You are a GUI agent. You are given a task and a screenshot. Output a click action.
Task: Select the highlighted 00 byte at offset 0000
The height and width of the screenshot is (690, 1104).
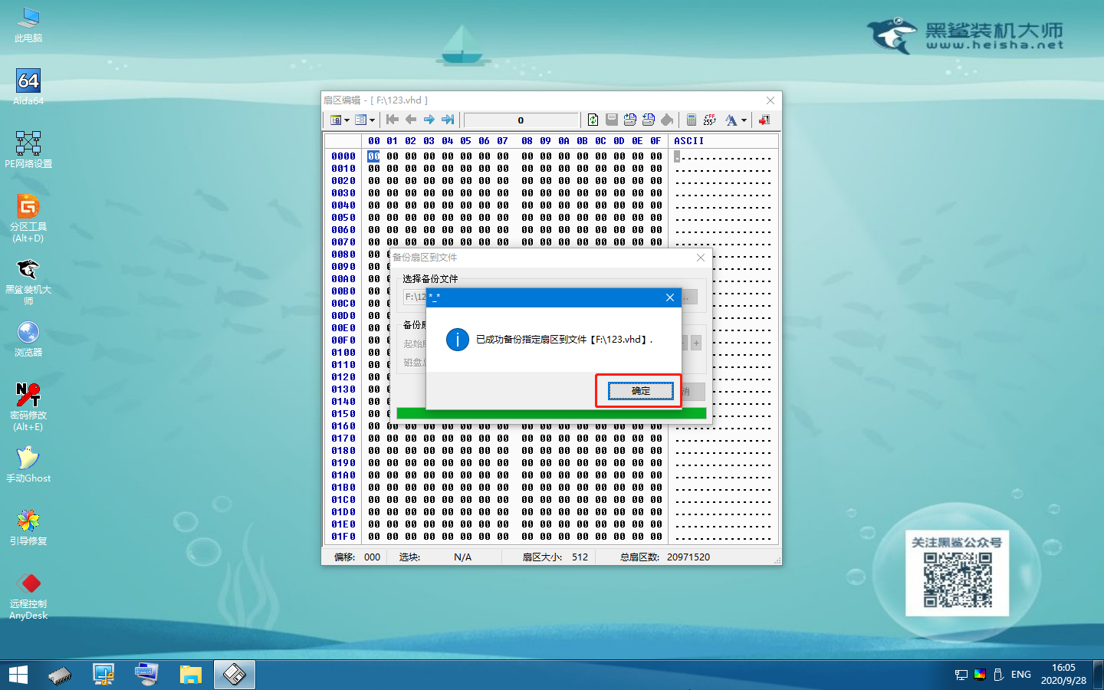tap(373, 156)
